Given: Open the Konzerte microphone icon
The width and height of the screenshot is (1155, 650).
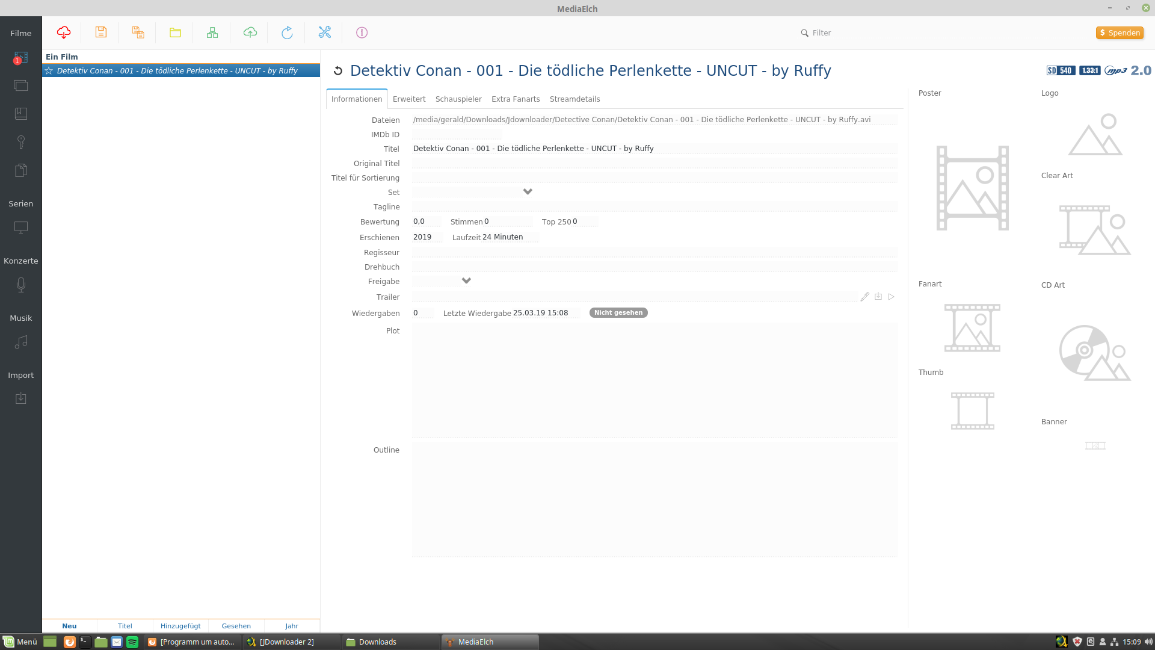Looking at the screenshot, I should [x=21, y=285].
